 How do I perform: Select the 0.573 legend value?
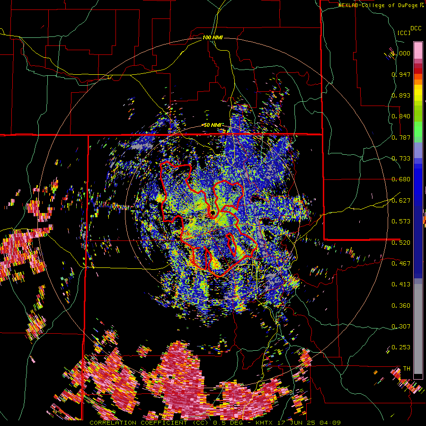401,222
